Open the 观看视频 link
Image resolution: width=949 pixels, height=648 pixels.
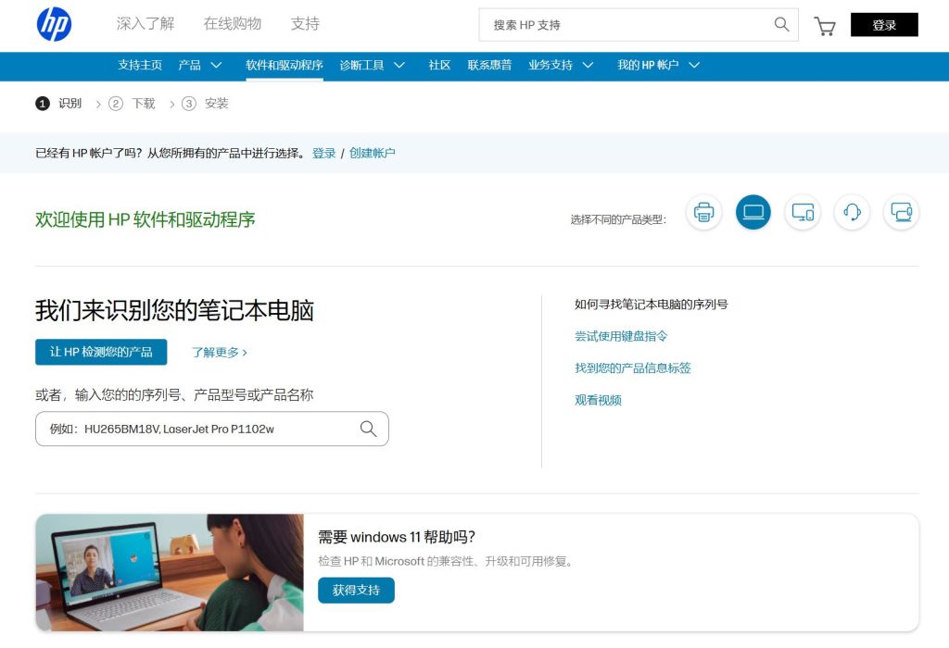(x=598, y=400)
